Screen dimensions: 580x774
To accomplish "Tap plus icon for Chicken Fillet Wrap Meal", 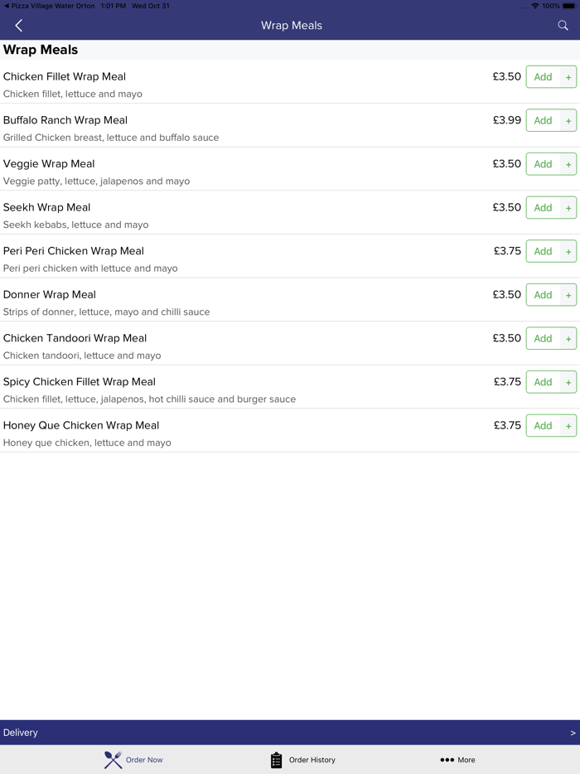I will (568, 77).
